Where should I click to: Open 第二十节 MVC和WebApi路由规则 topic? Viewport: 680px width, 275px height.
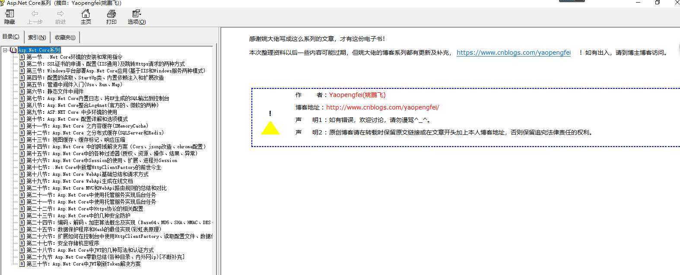pos(96,188)
